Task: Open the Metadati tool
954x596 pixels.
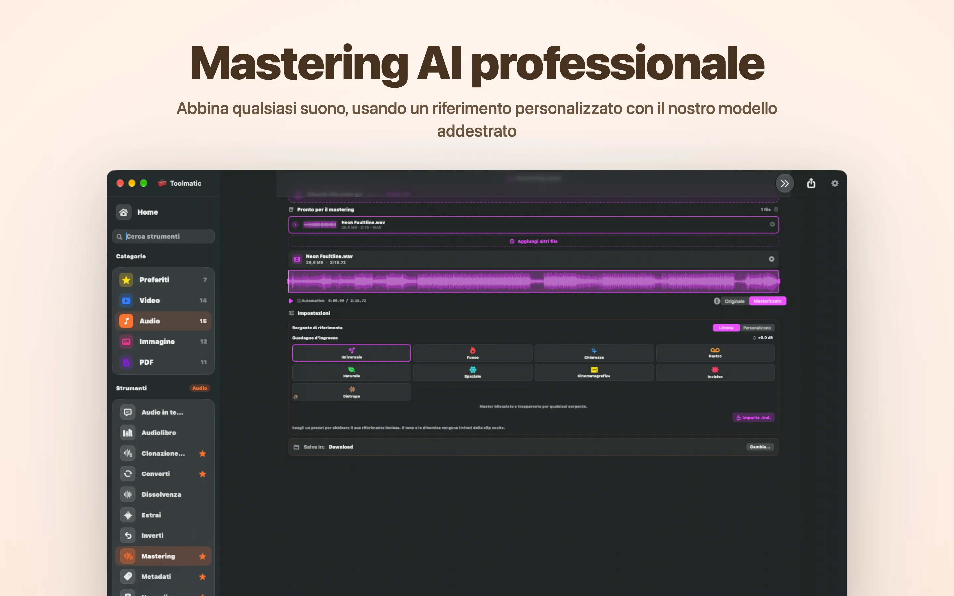Action: point(163,576)
